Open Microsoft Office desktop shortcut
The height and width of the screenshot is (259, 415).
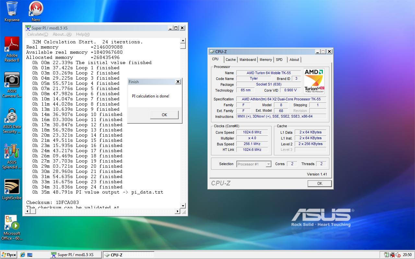click(12, 227)
